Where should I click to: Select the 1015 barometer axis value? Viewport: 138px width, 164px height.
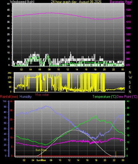[x=128, y=16]
